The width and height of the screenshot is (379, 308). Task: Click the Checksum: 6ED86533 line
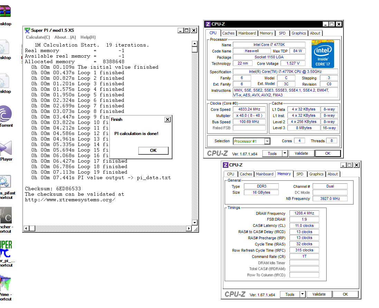click(53, 189)
